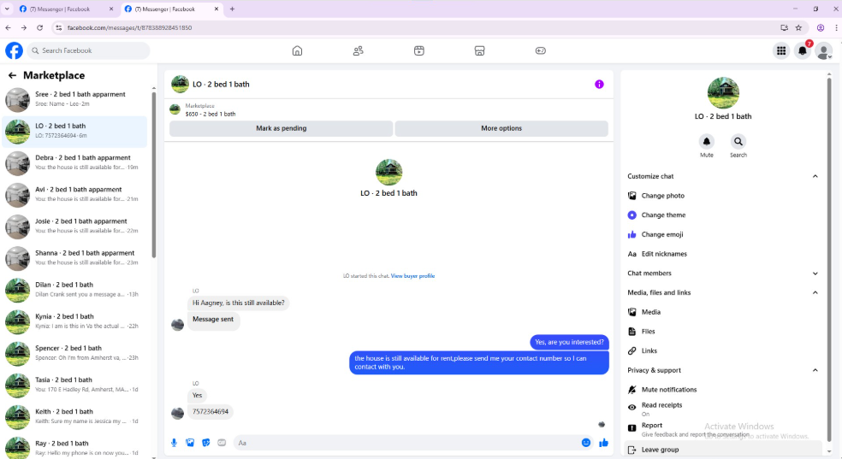Image resolution: width=842 pixels, height=459 pixels.
Task: Open Avi 2 bed 1 bath appartment chat
Action: point(74,194)
